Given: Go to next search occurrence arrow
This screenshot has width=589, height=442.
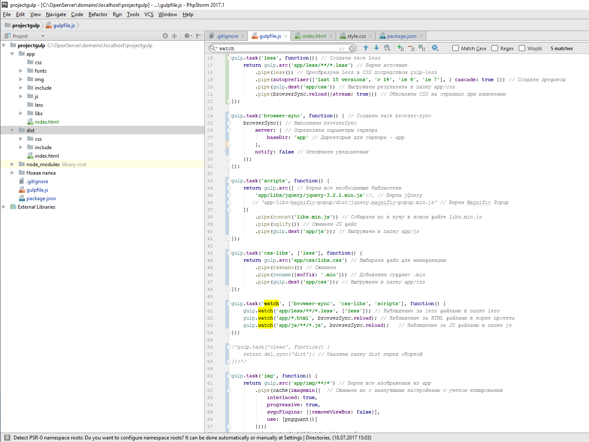Looking at the screenshot, I should (x=376, y=48).
